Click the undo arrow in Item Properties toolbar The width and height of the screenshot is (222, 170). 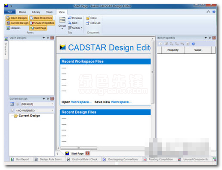(182, 44)
